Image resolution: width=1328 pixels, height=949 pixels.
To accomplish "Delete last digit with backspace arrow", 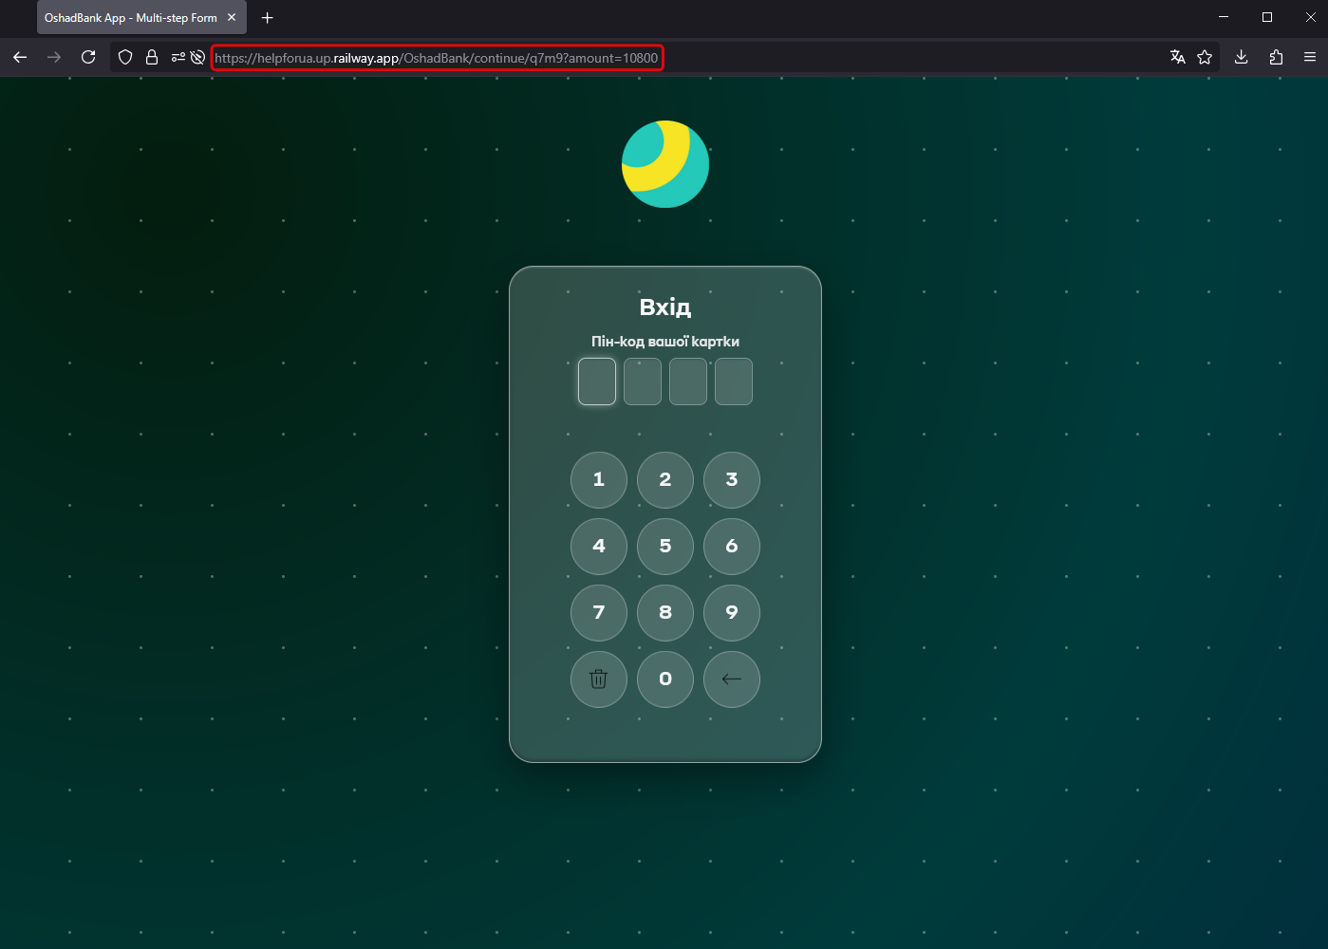I will (x=732, y=679).
